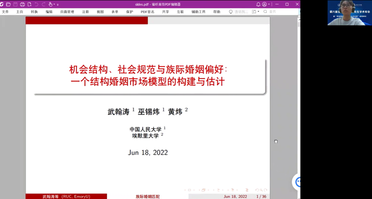The height and width of the screenshot is (199, 372).
Task: Switch to the 页面管理 ribbon tab
Action: (67, 12)
